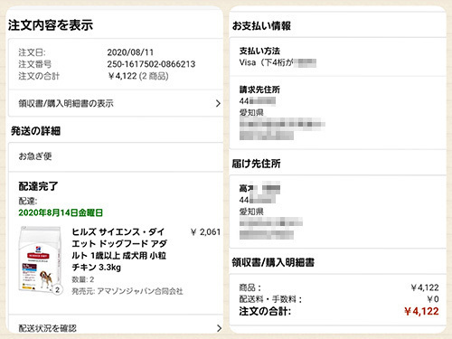452x339 pixels.
Task: Click order date 2020/08/11
Action: [x=130, y=52]
